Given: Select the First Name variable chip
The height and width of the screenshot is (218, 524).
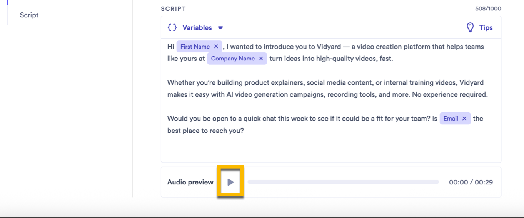Looking at the screenshot, I should pyautogui.click(x=195, y=47).
